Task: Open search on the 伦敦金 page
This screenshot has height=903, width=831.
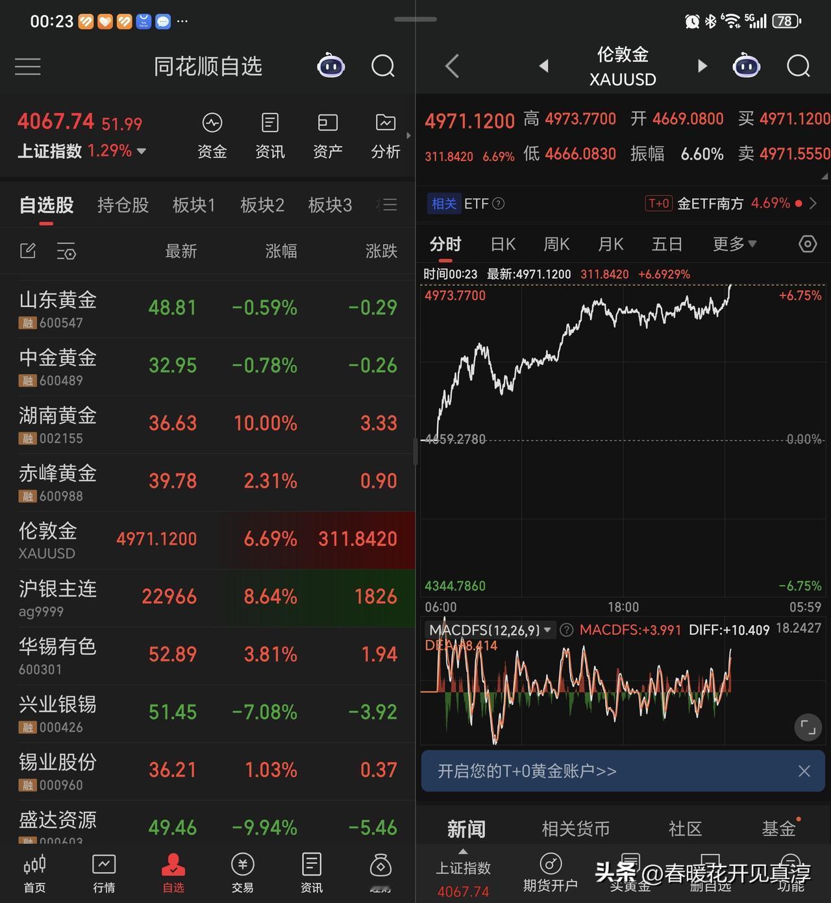Action: click(x=799, y=66)
